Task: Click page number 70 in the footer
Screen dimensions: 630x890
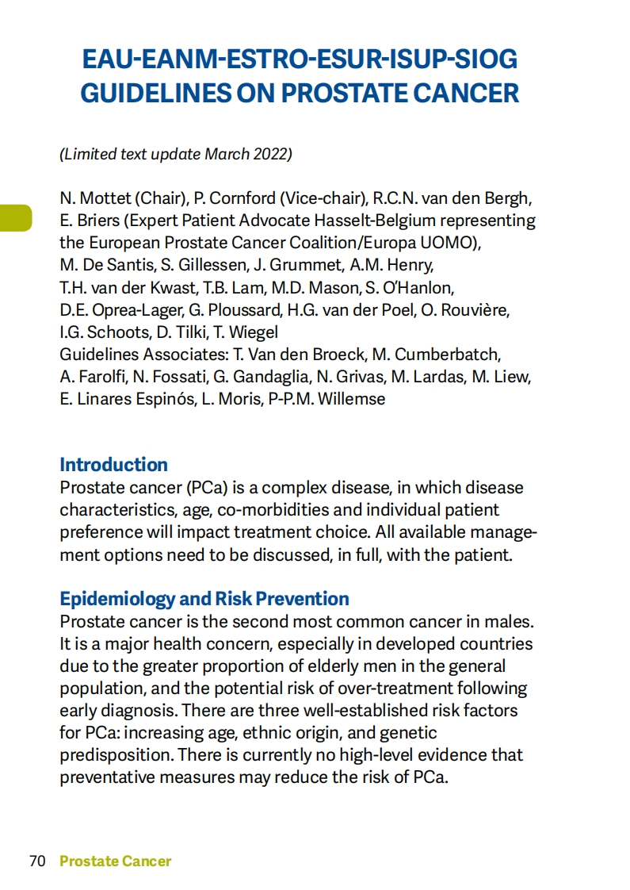Action: (37, 861)
